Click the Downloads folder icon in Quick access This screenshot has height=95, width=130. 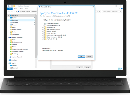tap(11, 20)
